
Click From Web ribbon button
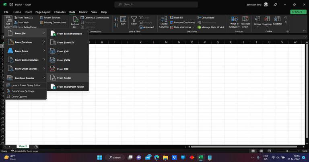tap(21, 23)
